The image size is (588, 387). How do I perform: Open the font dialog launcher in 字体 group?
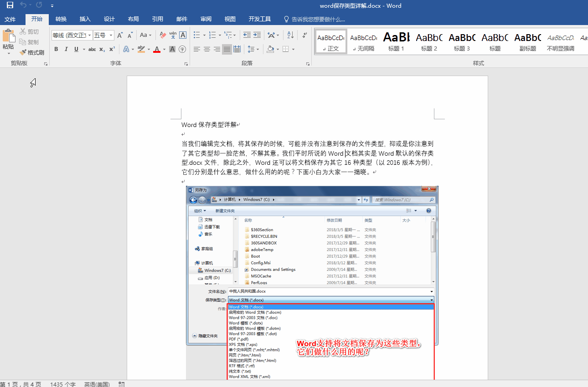pos(186,64)
